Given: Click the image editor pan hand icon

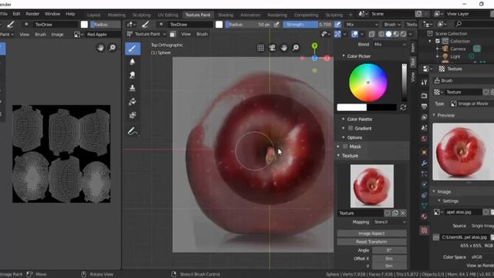Looking at the screenshot, I should 100,48.
